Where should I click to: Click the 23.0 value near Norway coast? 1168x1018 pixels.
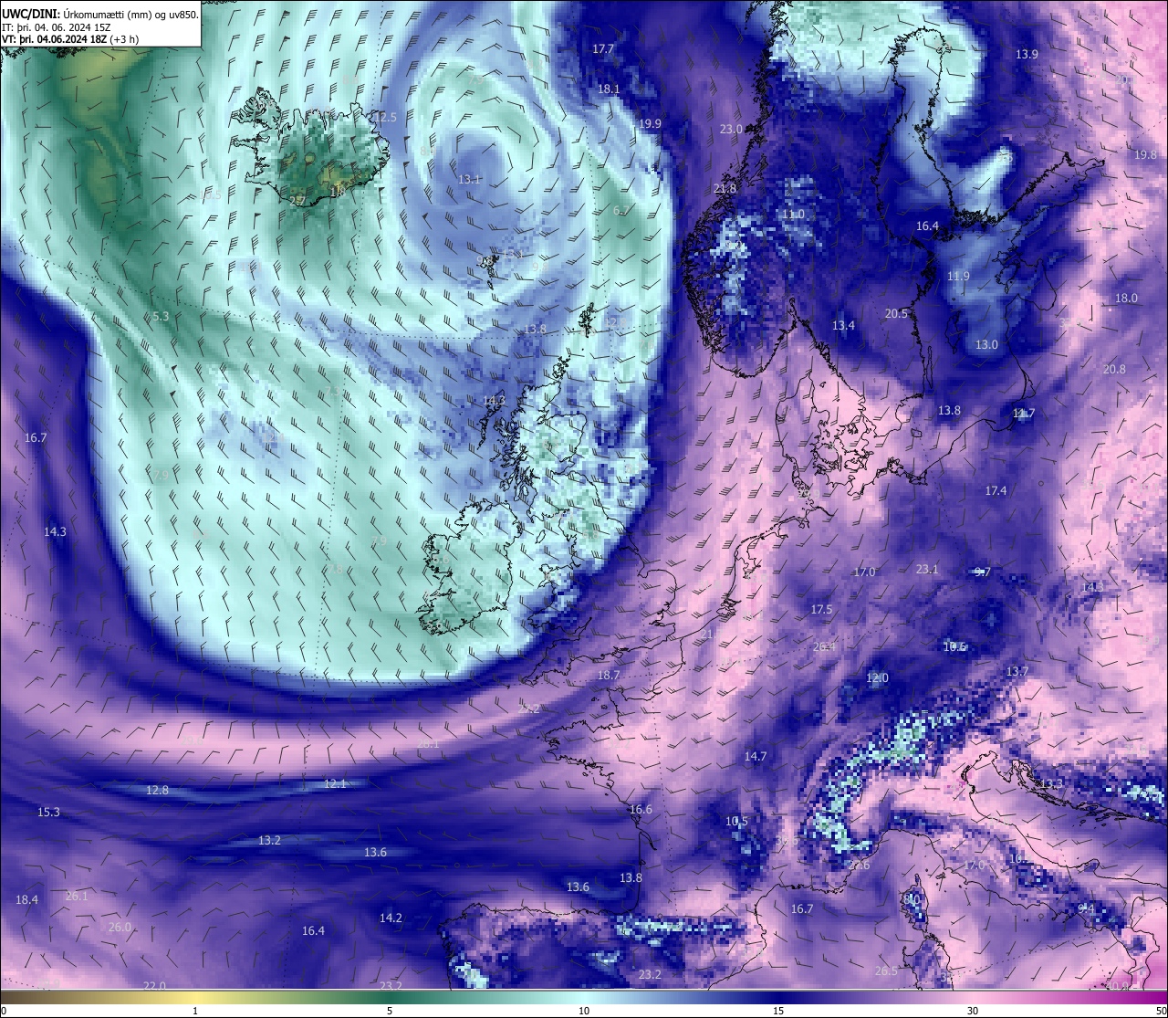pos(731,130)
